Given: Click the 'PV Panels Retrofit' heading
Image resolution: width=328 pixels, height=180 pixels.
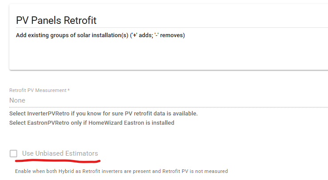Looking at the screenshot, I should [56, 20].
